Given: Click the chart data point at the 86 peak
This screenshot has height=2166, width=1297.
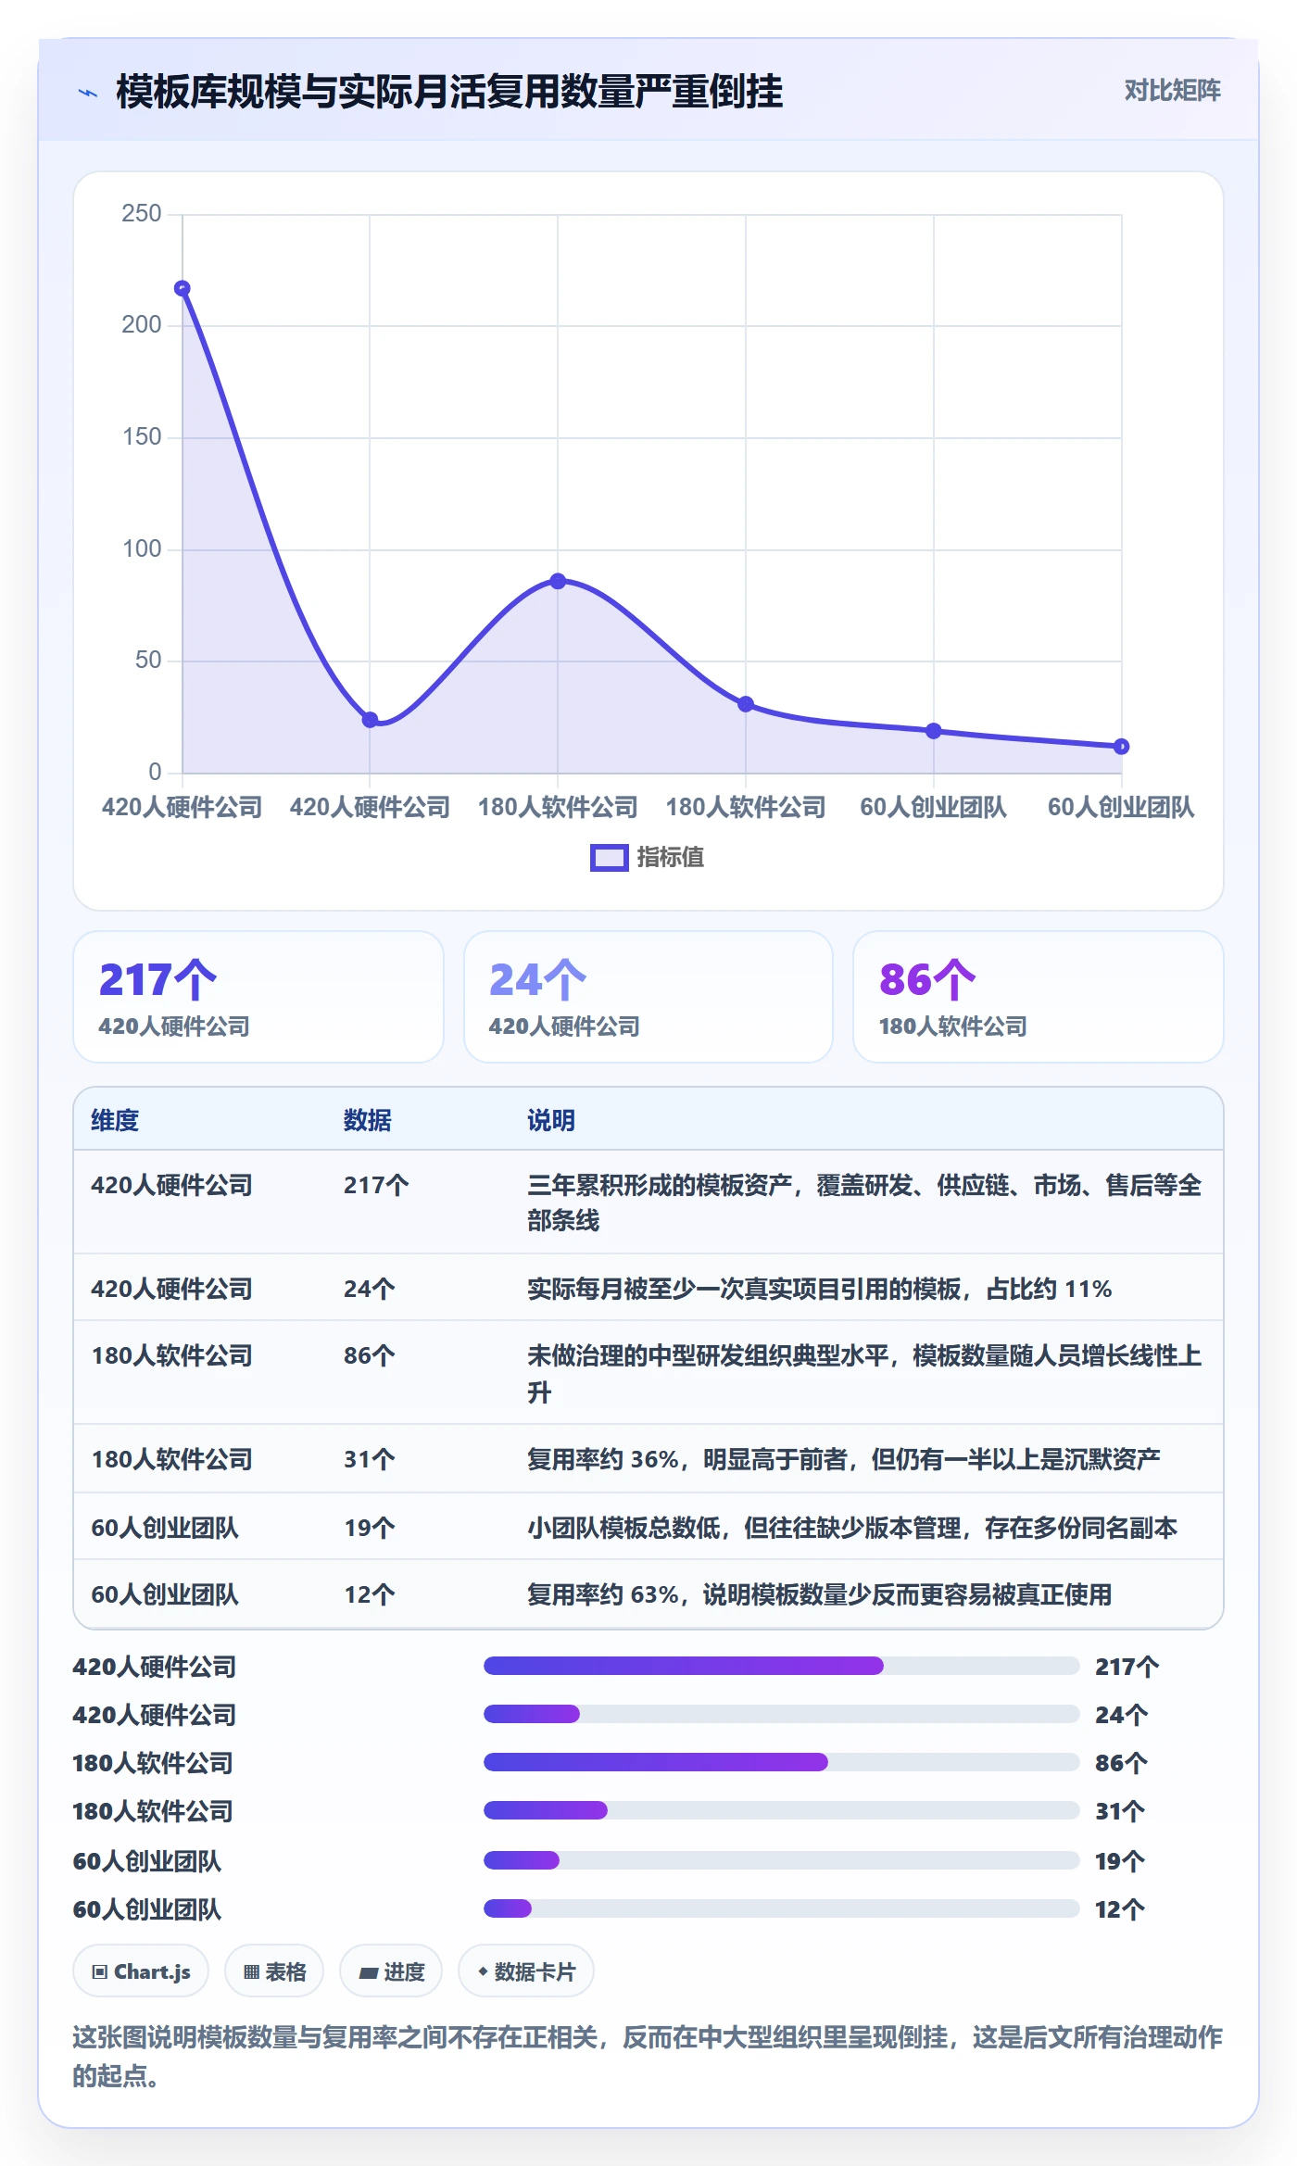Looking at the screenshot, I should [x=558, y=581].
